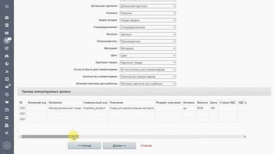Open the Артикул field dropdown
The image size is (274, 154).
148,34
